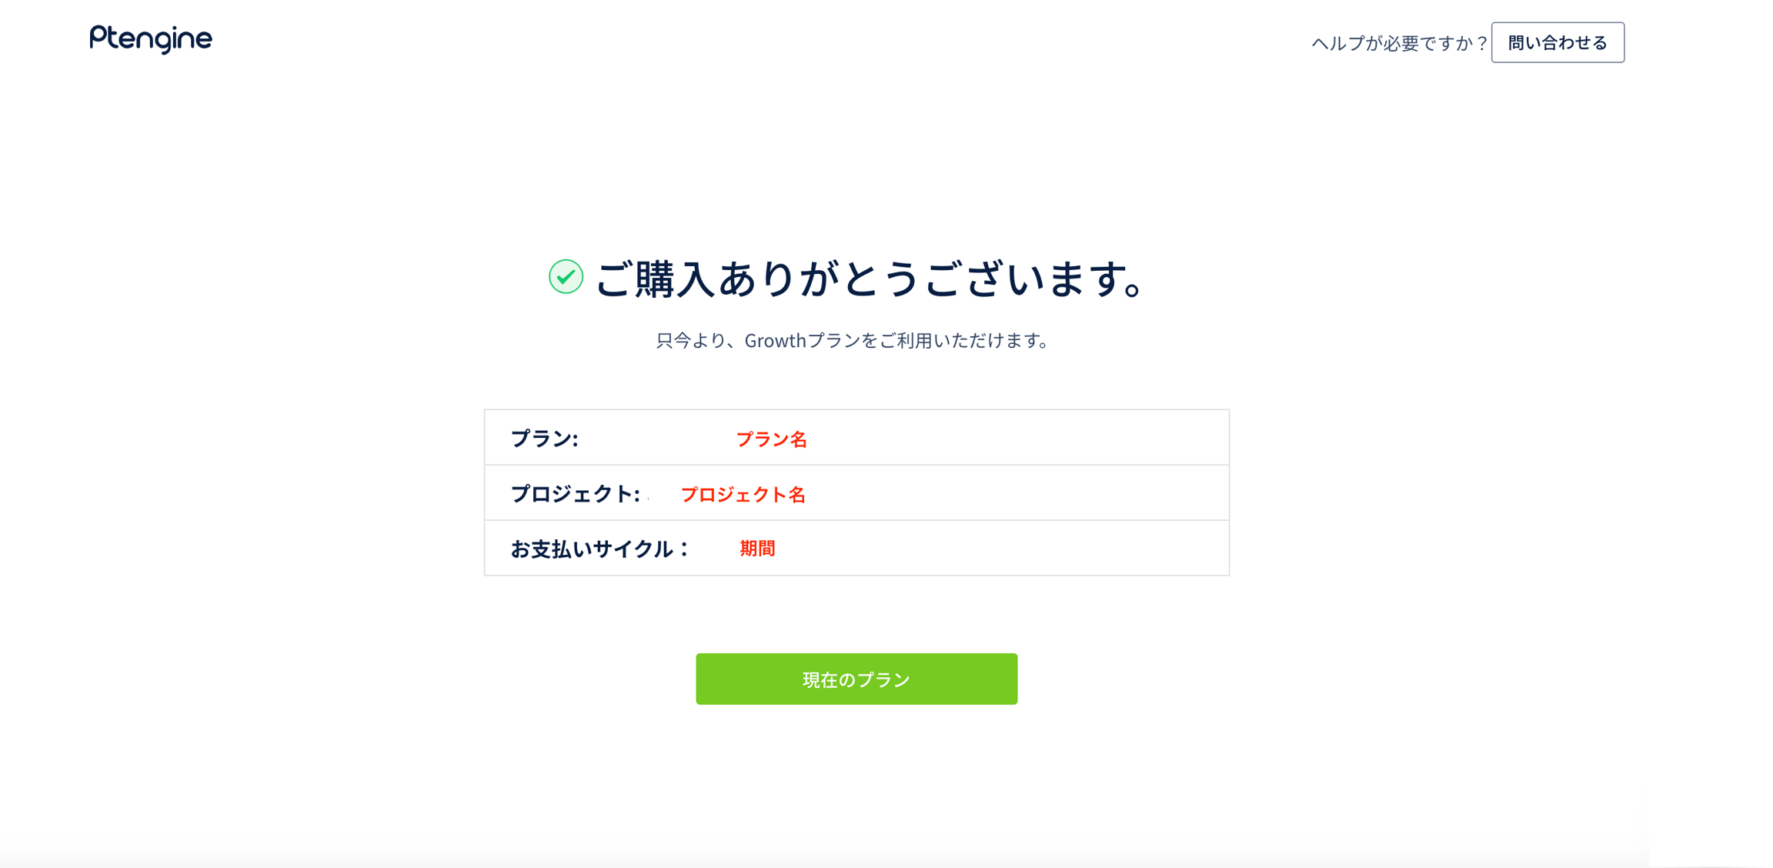This screenshot has width=1773, height=868.
Task: Click the ヘルプが必要ですか？ help text
Action: (1398, 43)
